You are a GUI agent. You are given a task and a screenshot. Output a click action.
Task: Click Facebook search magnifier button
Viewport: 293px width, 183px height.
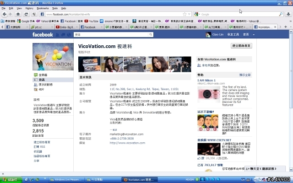[151, 35]
